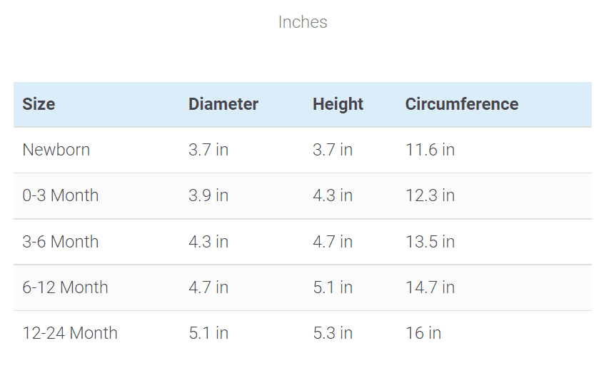Select the Newborn row label
Viewport: 604px width, 373px height.
point(56,150)
